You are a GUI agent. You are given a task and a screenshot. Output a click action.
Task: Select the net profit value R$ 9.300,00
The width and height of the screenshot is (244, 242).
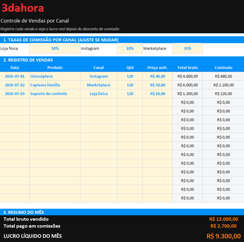[x=224, y=236]
